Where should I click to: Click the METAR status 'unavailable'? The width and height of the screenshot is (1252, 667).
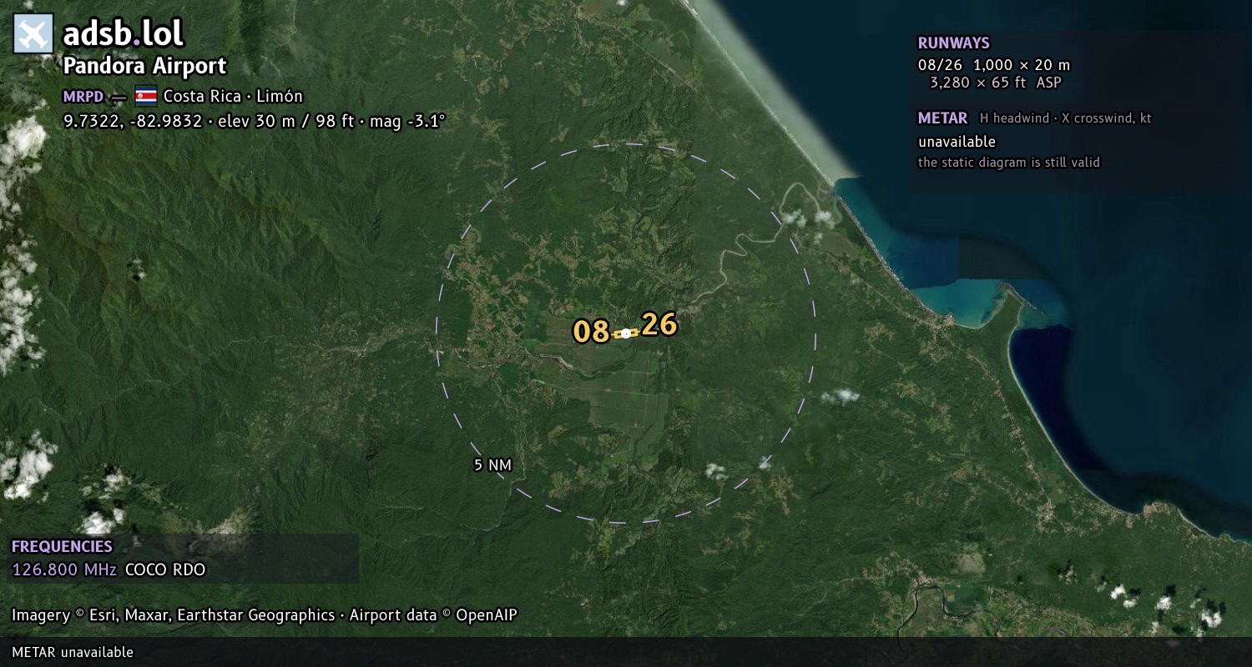(x=957, y=142)
